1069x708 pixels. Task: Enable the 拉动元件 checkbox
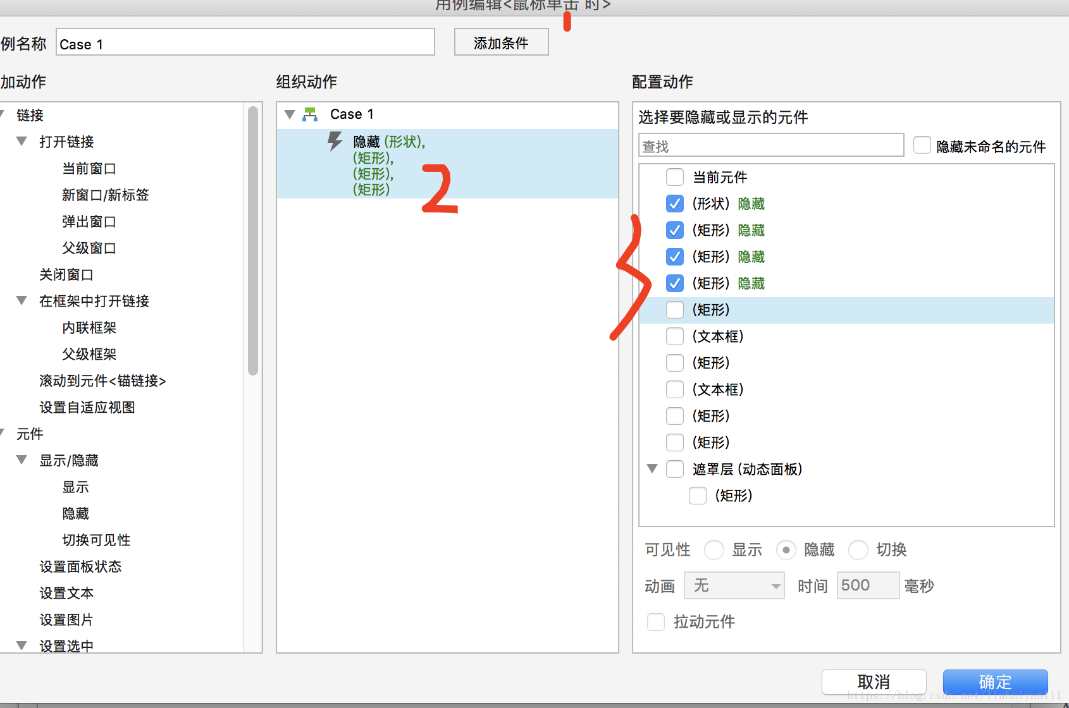pos(656,622)
